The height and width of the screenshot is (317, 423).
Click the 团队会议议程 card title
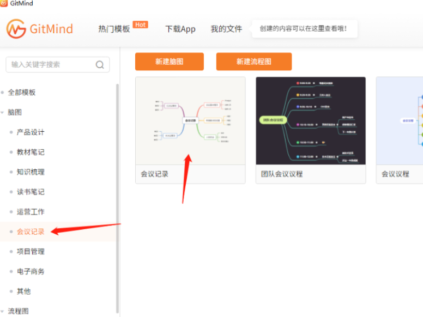coord(282,174)
